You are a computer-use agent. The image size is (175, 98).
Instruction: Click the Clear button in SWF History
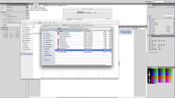[x=17, y=32]
